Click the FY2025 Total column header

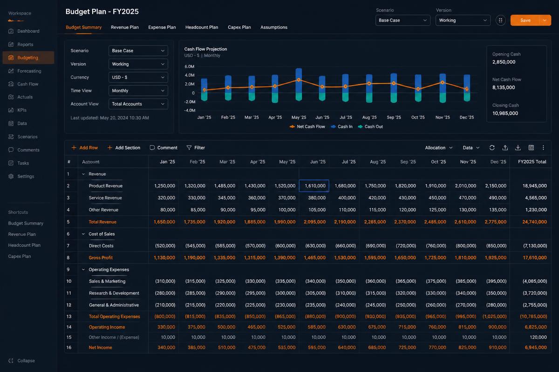pyautogui.click(x=532, y=162)
